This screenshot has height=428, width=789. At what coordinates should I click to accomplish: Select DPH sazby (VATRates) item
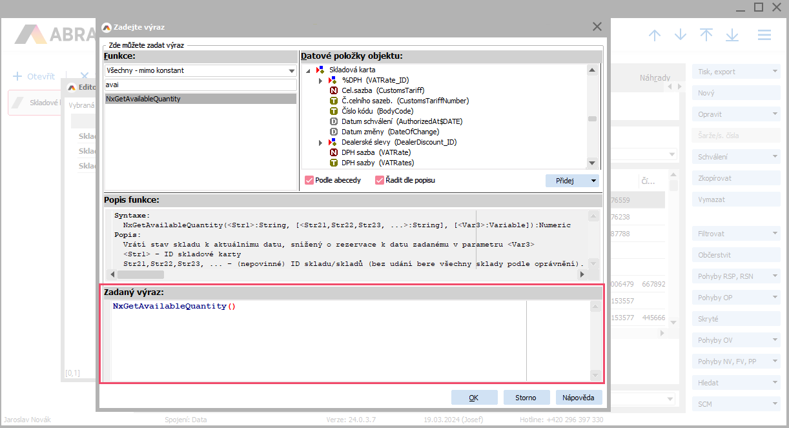378,163
